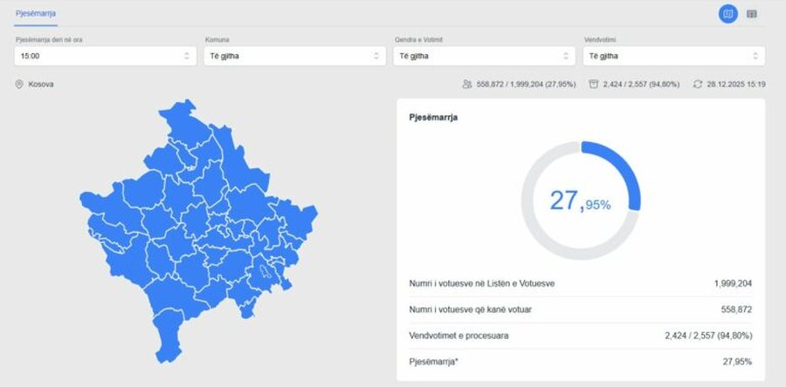Screen dimensions: 786x387
Task: Toggle the Vendvotimi selector arrows
Action: pyautogui.click(x=755, y=56)
